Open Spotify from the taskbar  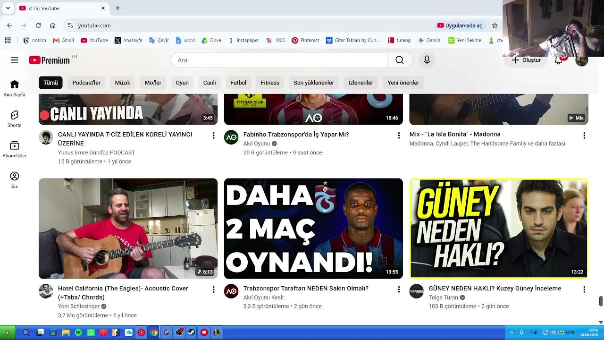point(78,332)
